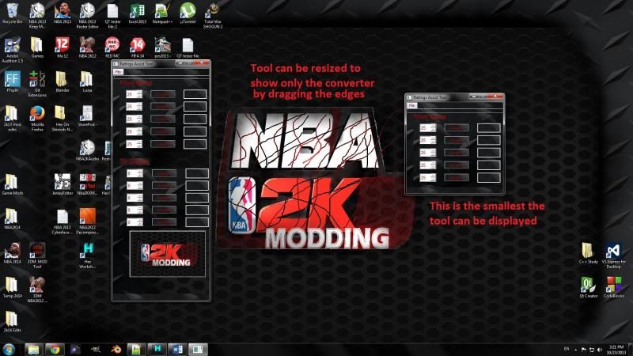This screenshot has height=356, width=633.
Task: Select the QT tester file document icon
Action: tap(188, 47)
